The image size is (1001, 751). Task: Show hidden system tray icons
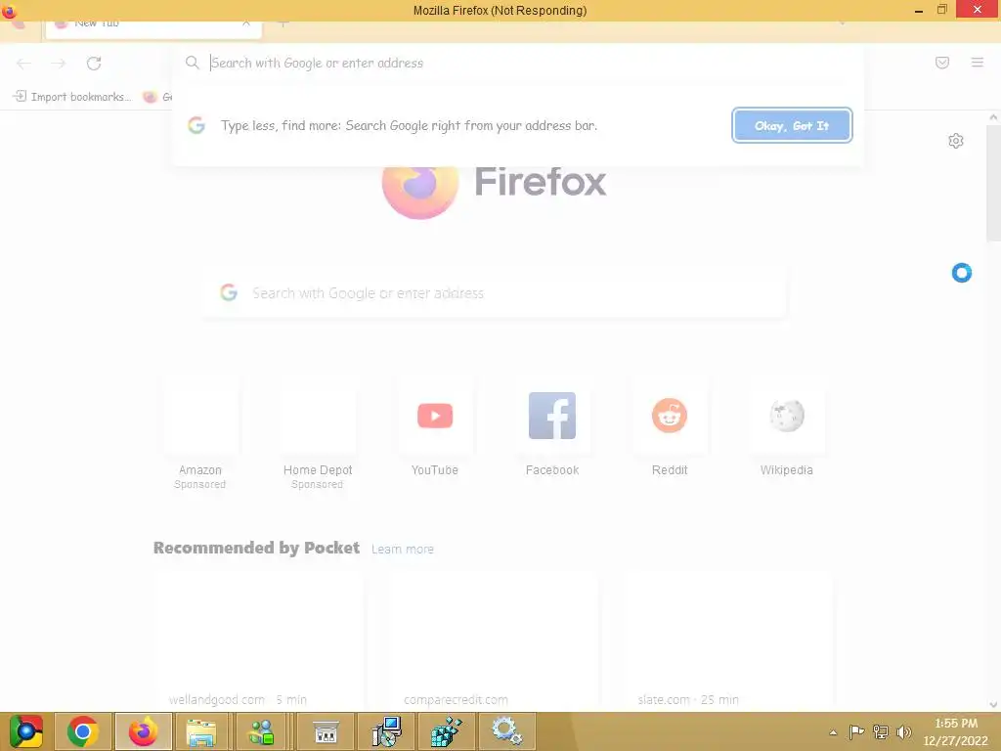833,732
